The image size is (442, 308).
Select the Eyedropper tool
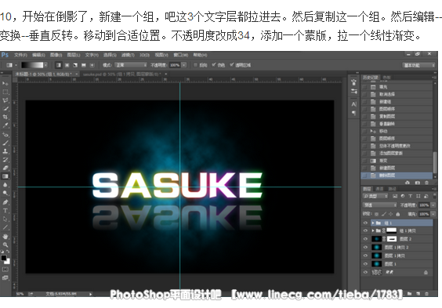[x=5, y=125]
